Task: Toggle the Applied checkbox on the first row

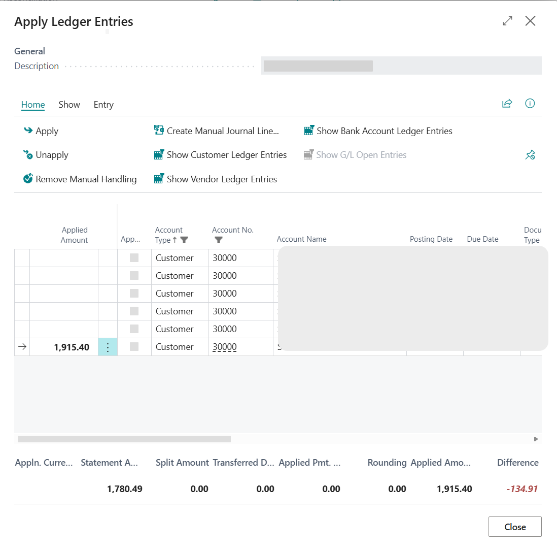Action: click(134, 257)
